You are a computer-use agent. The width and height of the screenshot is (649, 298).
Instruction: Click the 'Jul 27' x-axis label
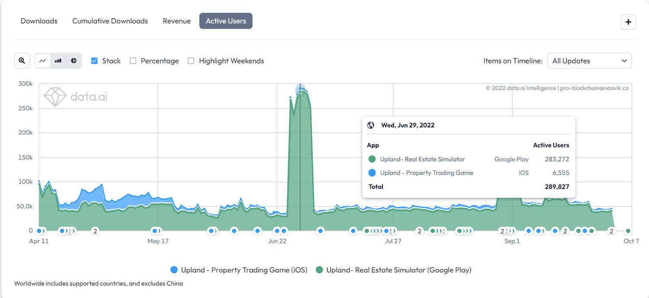point(393,241)
